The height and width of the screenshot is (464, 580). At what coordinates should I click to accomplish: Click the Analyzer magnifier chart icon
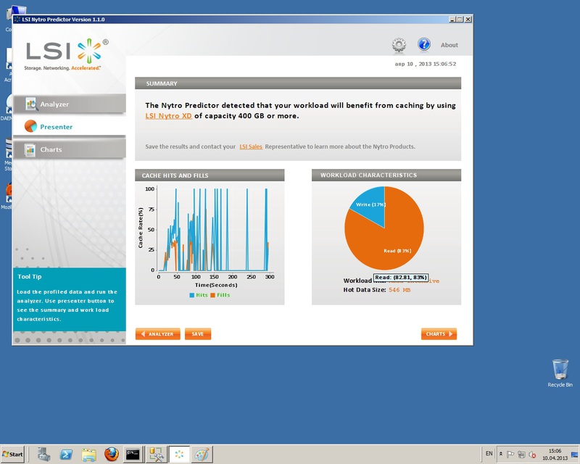(31, 104)
